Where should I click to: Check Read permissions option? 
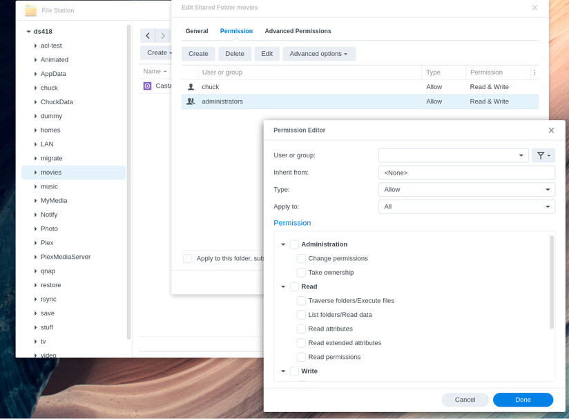(301, 357)
